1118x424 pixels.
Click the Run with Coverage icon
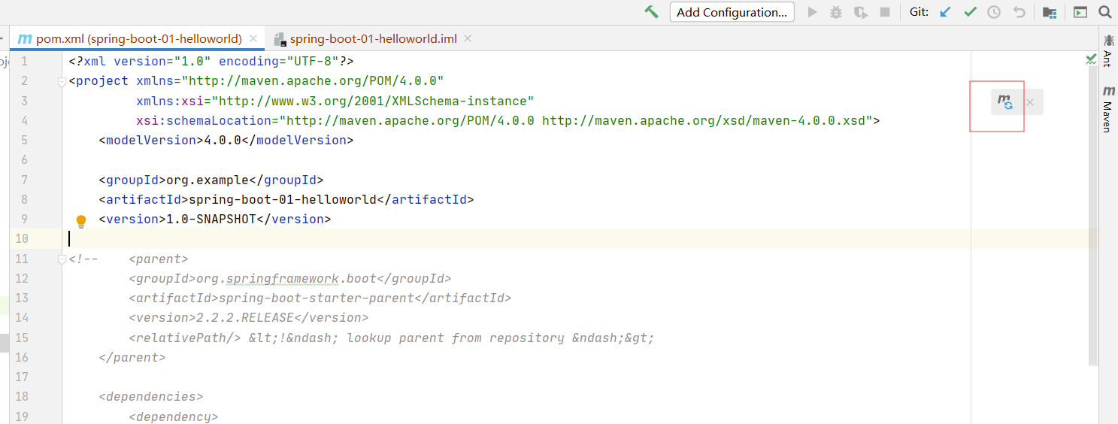(x=861, y=12)
